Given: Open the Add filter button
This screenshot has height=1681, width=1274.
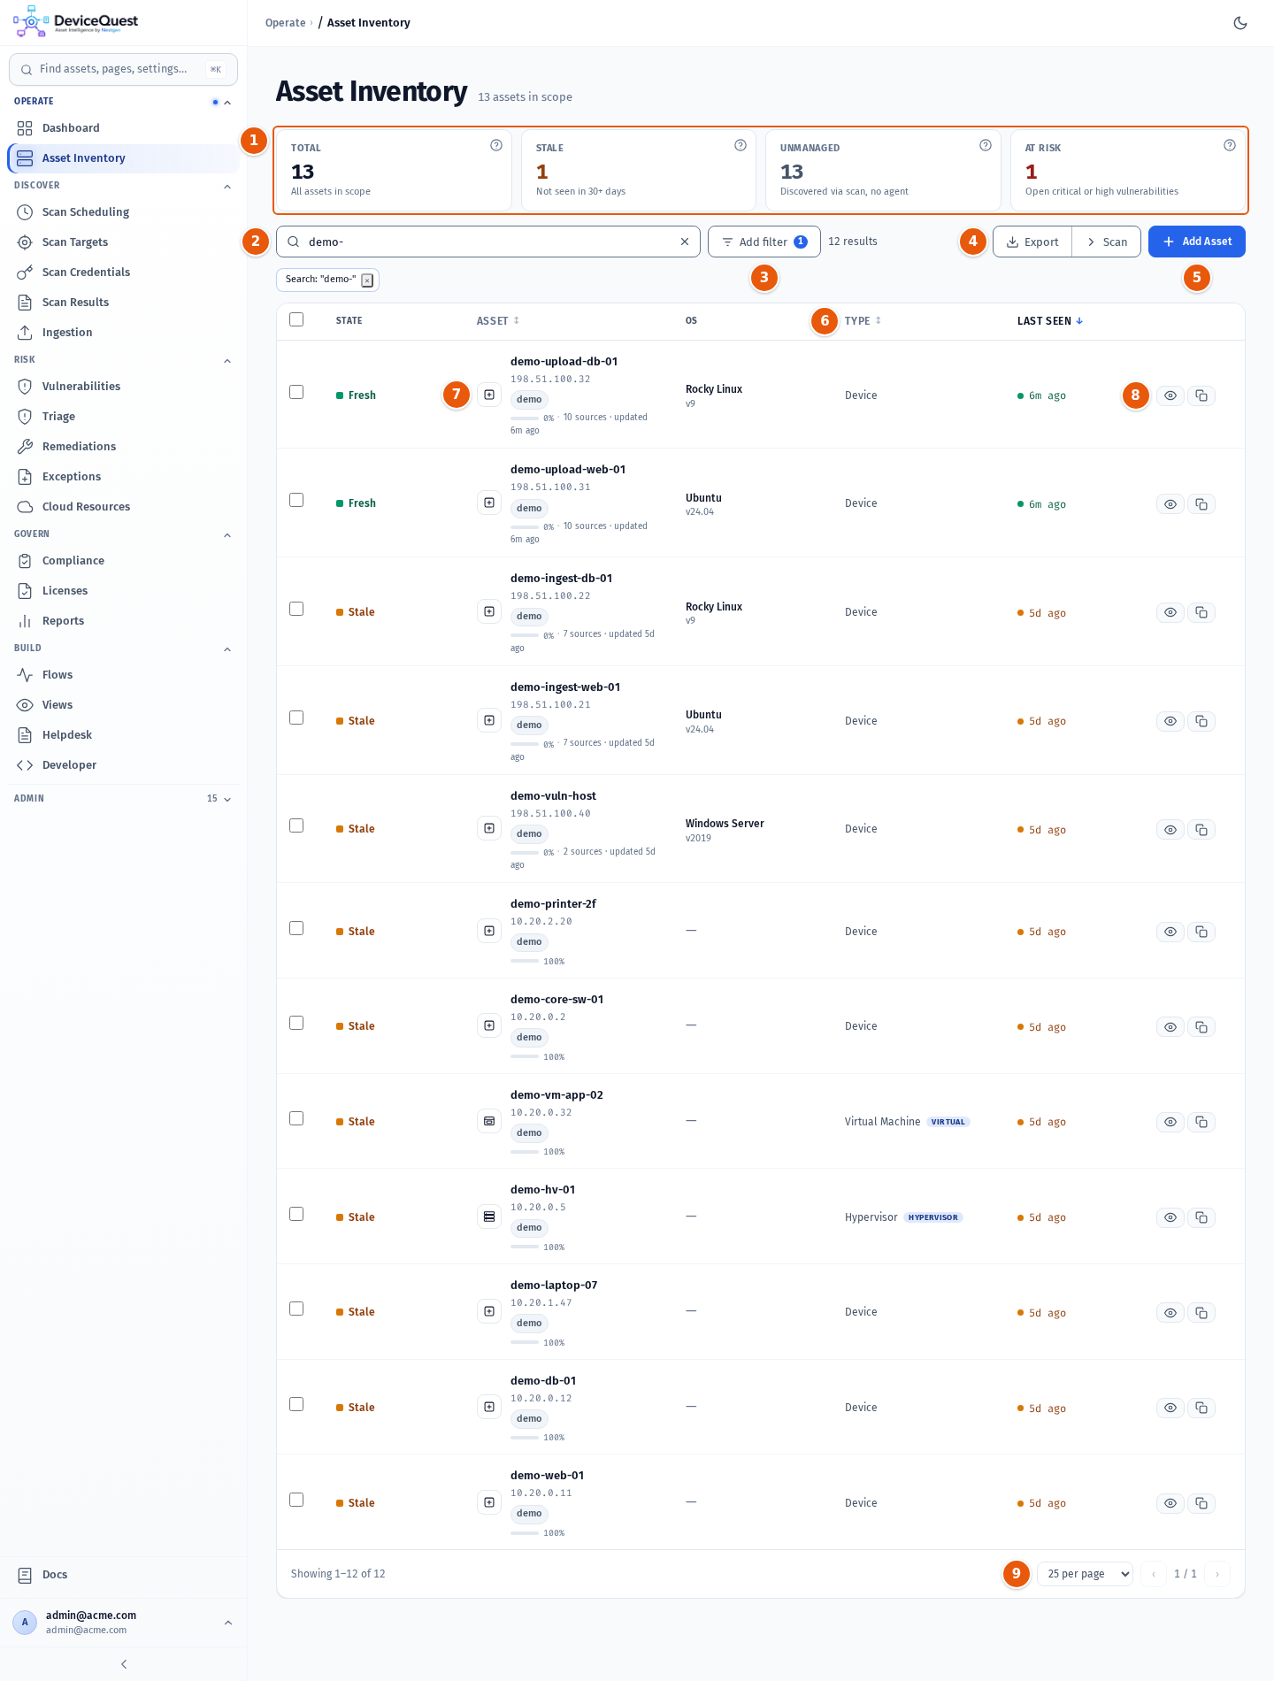Looking at the screenshot, I should pyautogui.click(x=764, y=242).
